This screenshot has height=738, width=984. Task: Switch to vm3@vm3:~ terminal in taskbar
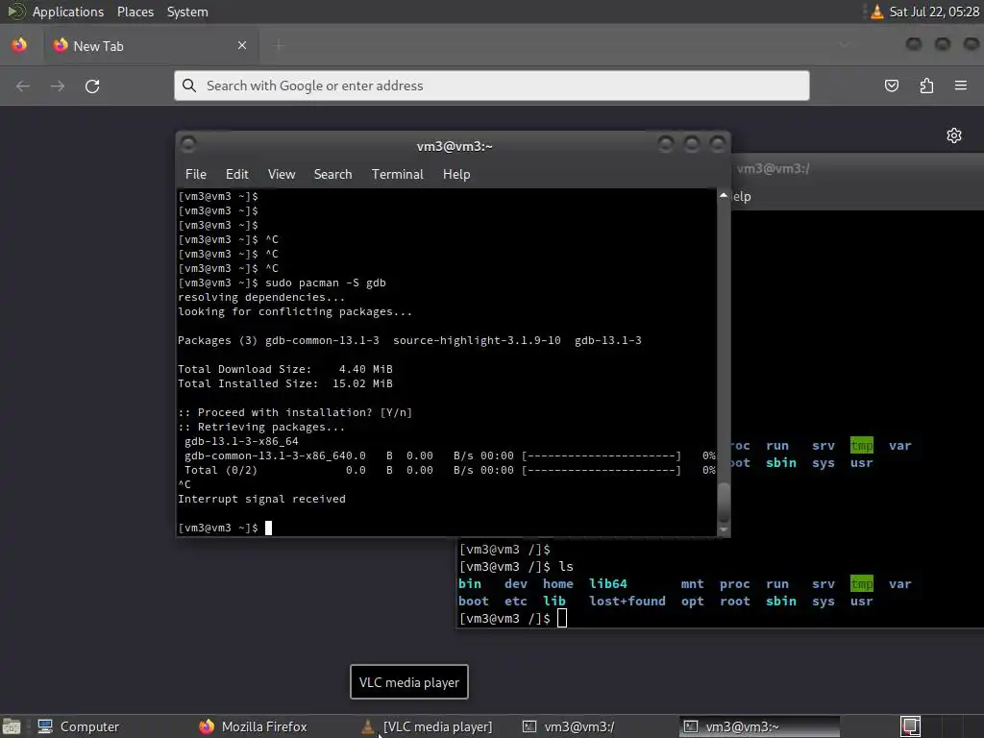(x=759, y=726)
